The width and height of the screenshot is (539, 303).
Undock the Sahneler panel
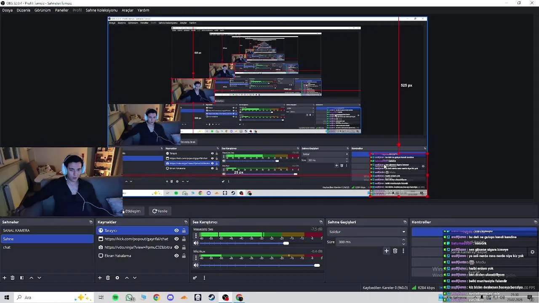(91, 222)
